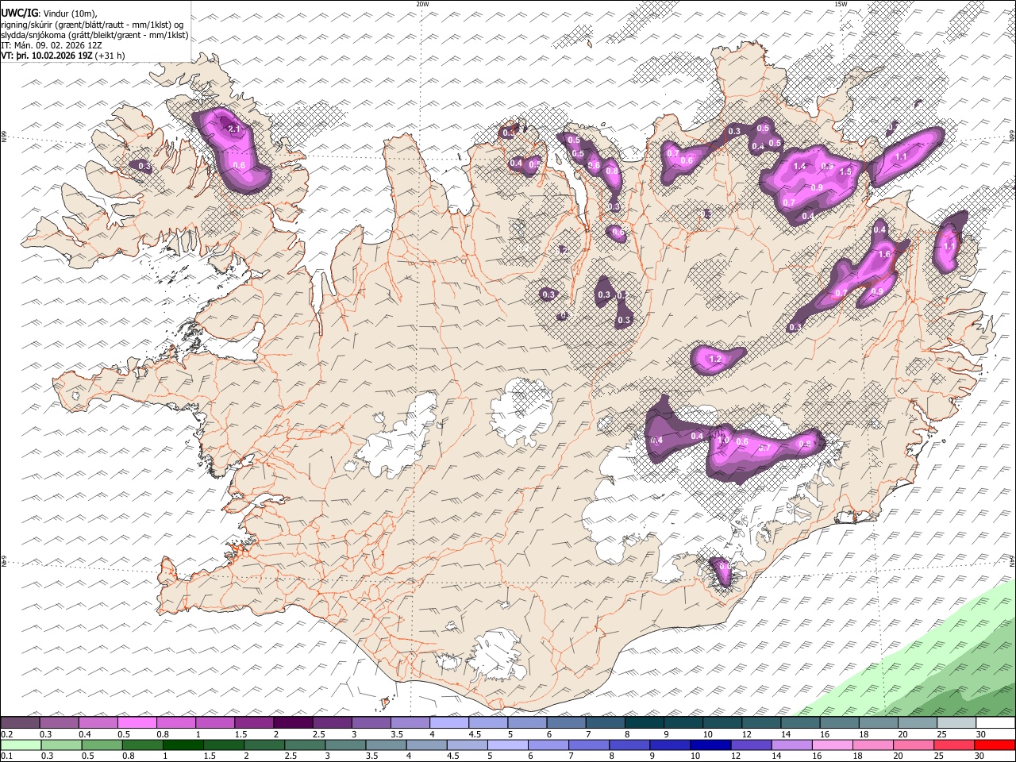Screen dimensions: 1016x762
Task: Select the lavender 4 swatch in purple legend
Action: 449,722
